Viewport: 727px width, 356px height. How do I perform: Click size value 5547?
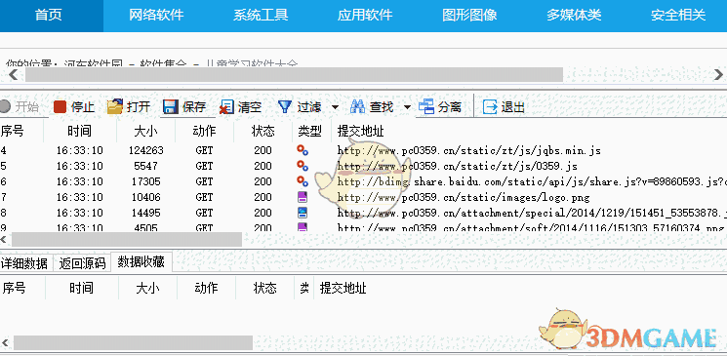pyautogui.click(x=146, y=166)
